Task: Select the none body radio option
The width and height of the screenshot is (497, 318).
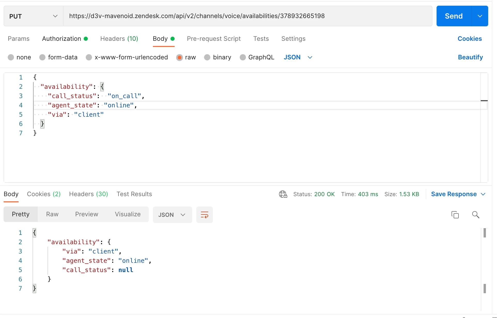Action: pos(11,57)
